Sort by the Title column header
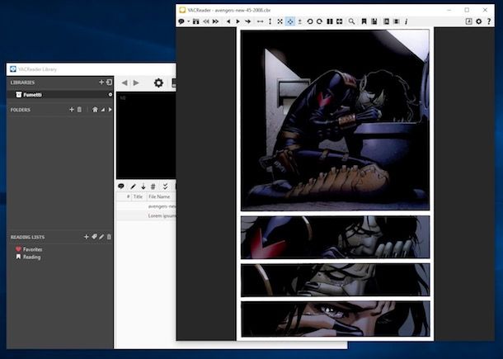 [138, 196]
